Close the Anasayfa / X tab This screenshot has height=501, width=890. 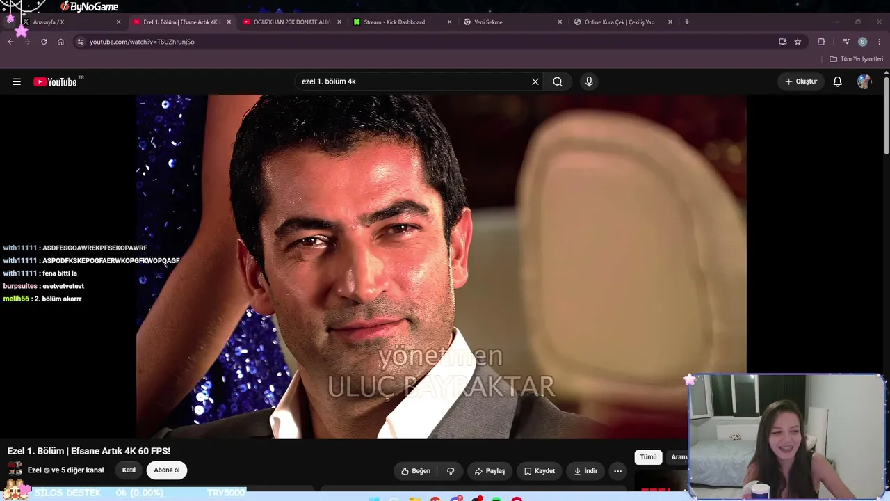[118, 22]
